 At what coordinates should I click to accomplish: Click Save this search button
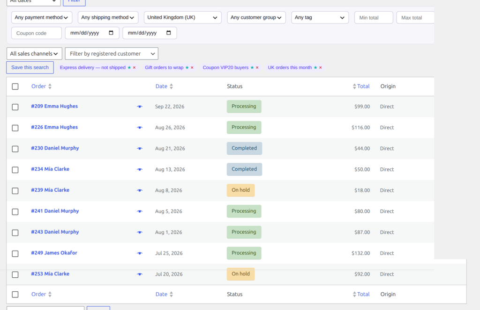[x=30, y=67]
